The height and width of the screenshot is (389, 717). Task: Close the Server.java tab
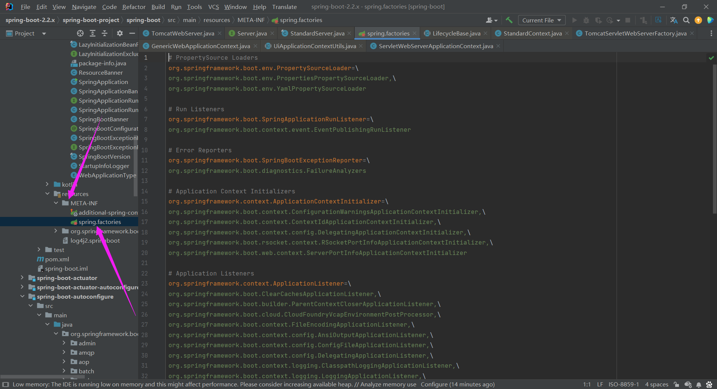[x=272, y=33]
